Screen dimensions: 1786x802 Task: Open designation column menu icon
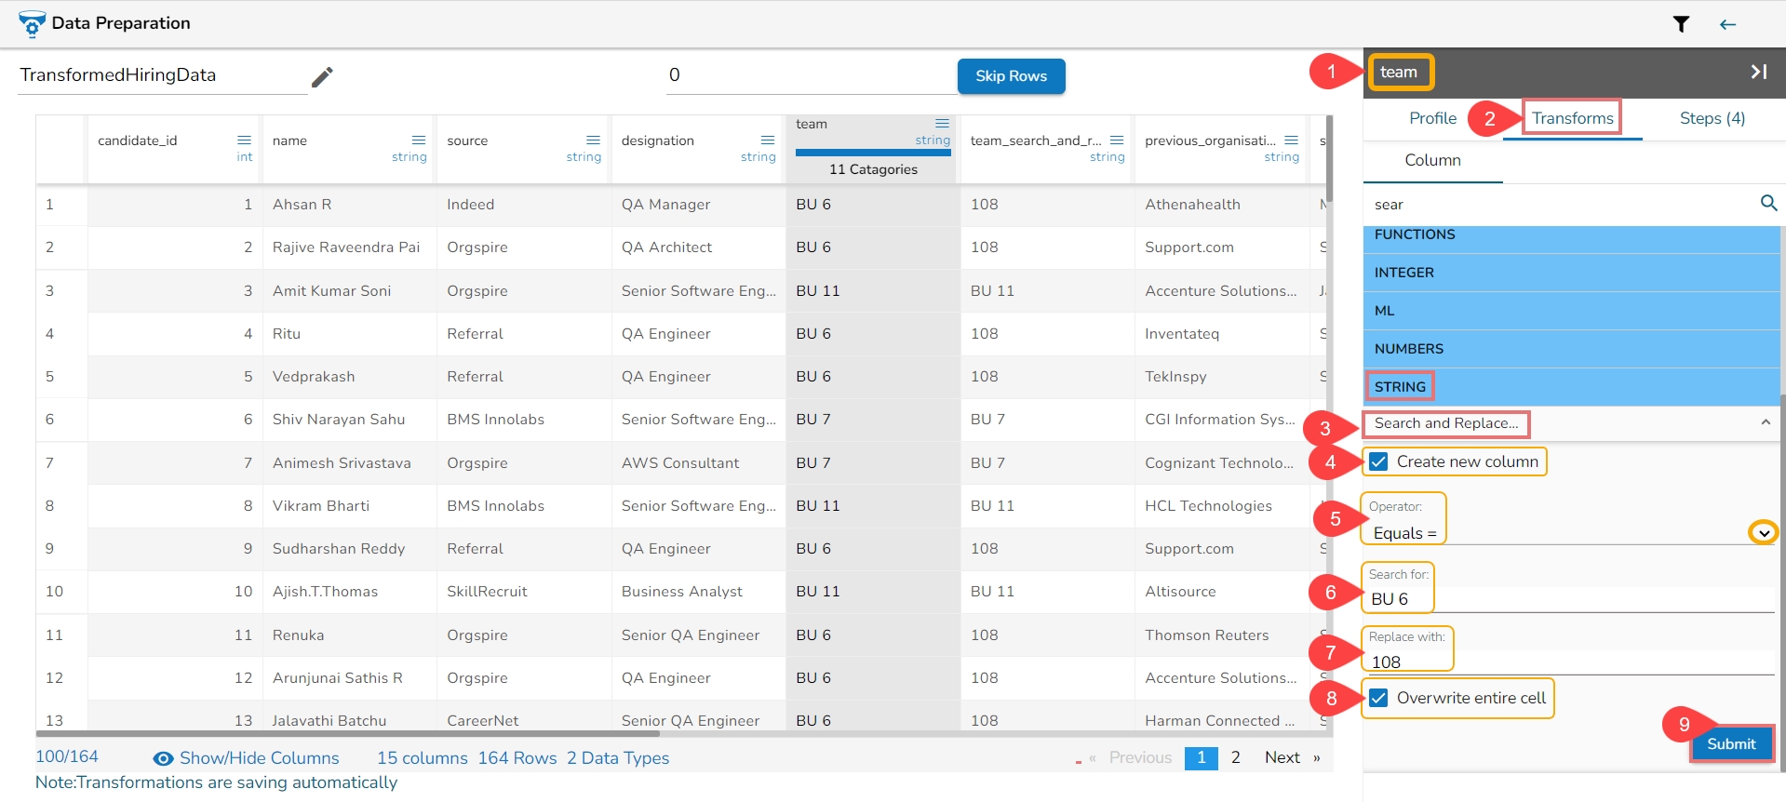point(768,140)
